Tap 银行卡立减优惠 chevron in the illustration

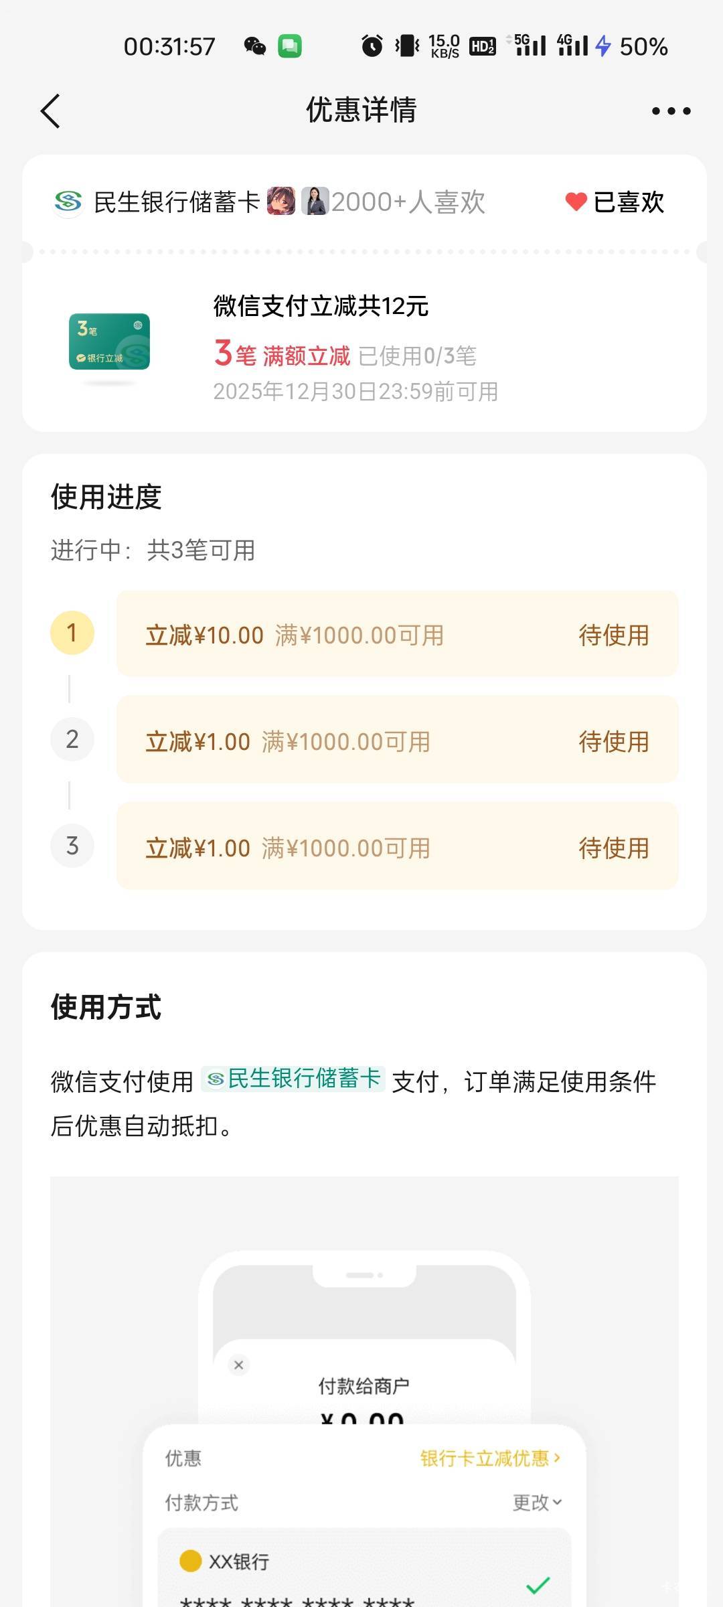pyautogui.click(x=490, y=1458)
